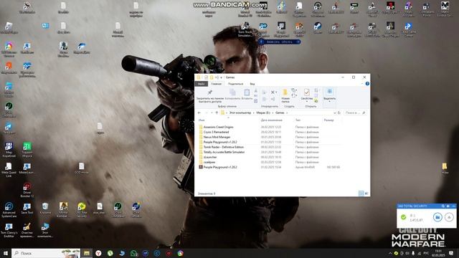Select the Nexus Mod Manager folder
459x258 pixels.
217,137
